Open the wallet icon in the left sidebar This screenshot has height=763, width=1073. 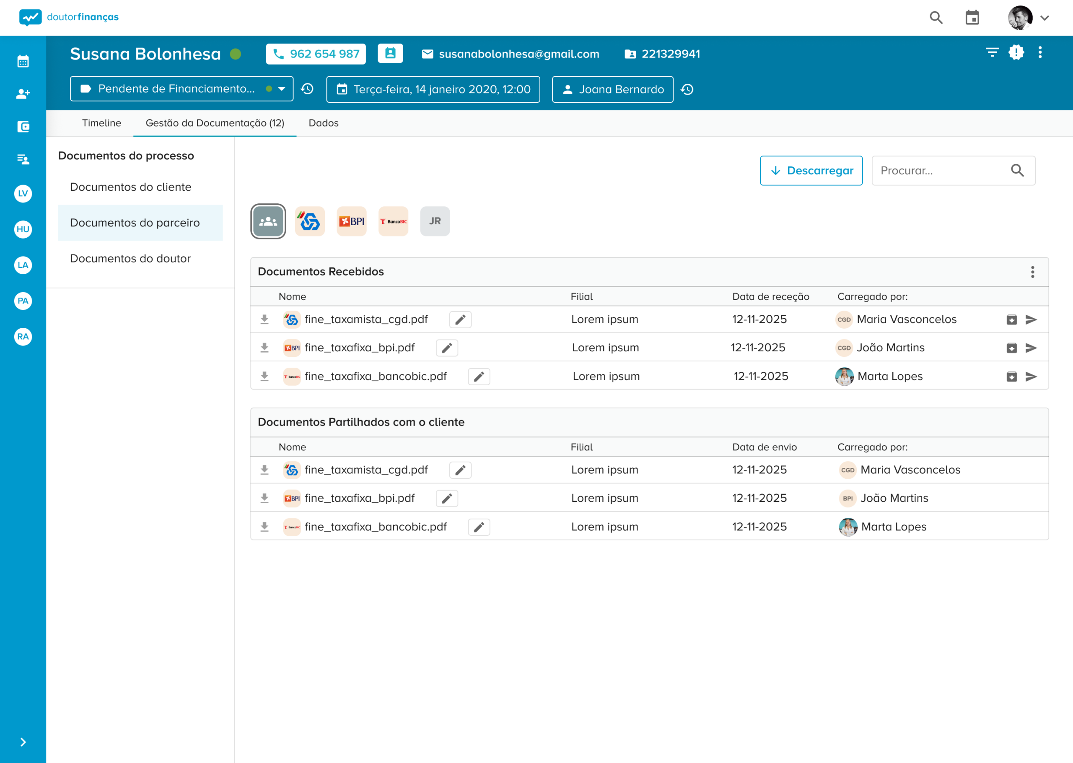point(23,127)
